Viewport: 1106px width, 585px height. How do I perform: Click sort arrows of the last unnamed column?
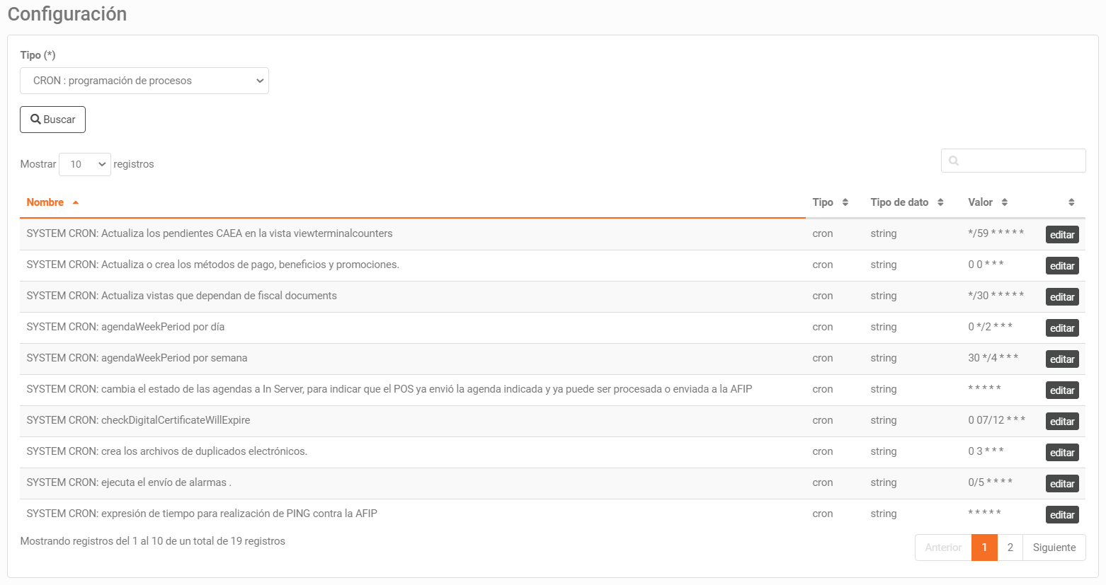[x=1071, y=202]
